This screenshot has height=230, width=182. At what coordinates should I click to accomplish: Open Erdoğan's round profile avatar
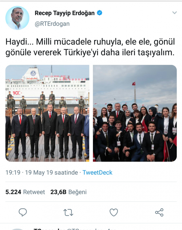click(17, 18)
